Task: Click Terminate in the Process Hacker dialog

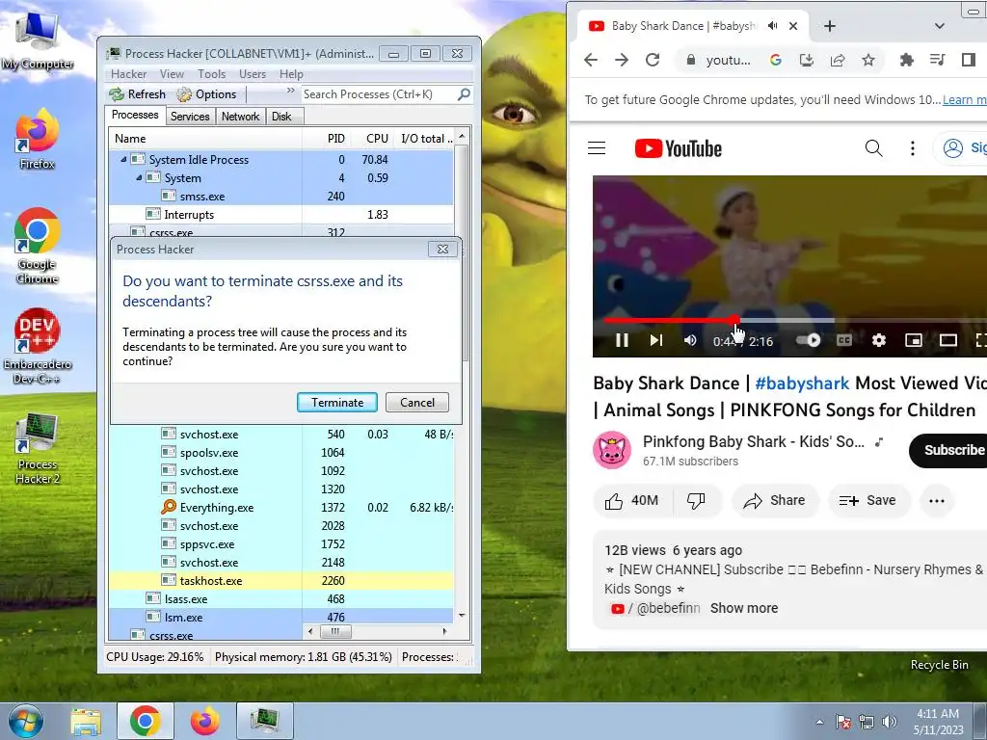Action: point(336,402)
